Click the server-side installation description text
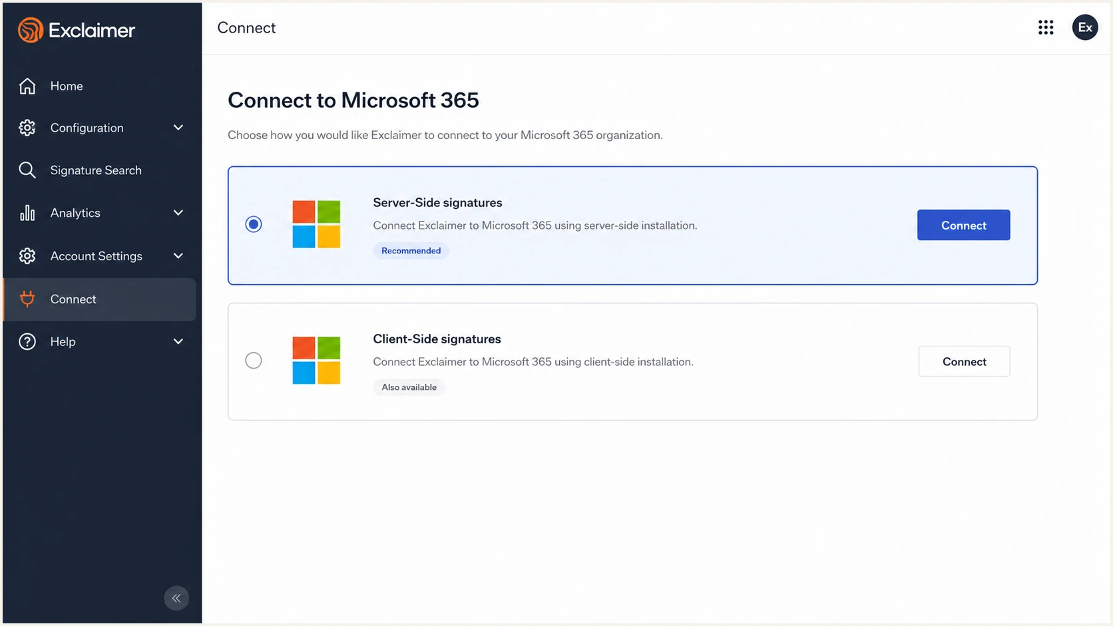 [535, 226]
